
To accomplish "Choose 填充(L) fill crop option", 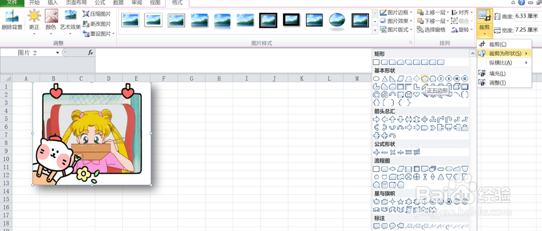I will click(504, 73).
